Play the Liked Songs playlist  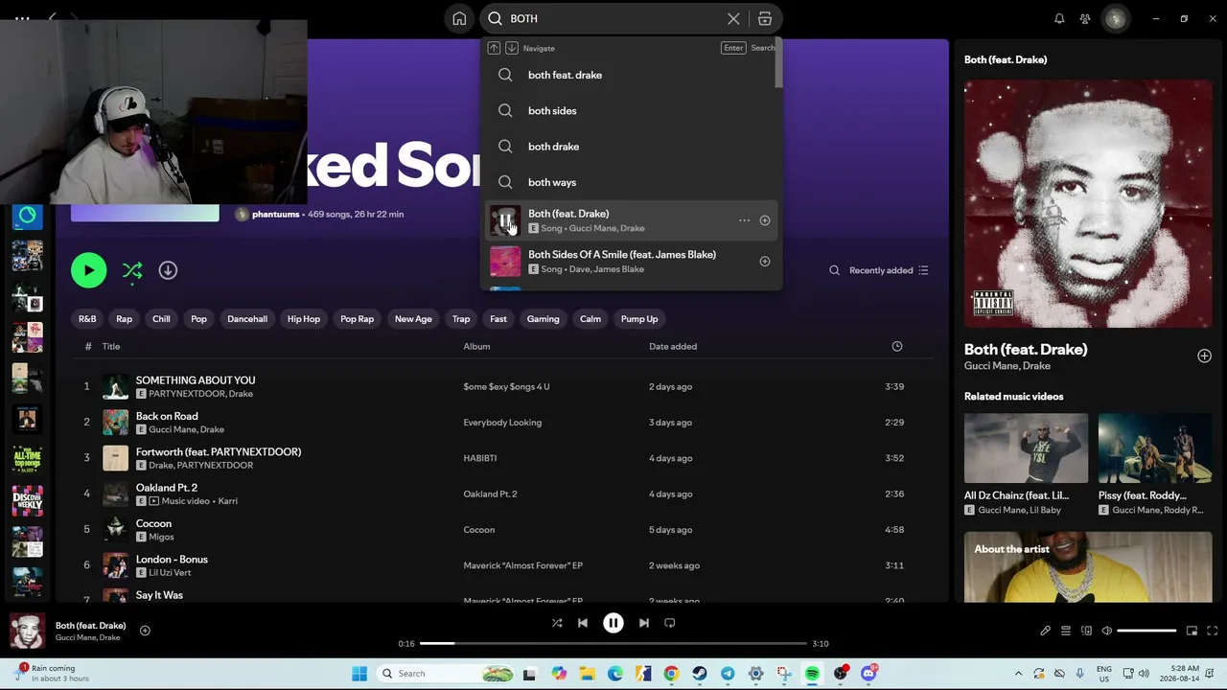click(x=88, y=270)
